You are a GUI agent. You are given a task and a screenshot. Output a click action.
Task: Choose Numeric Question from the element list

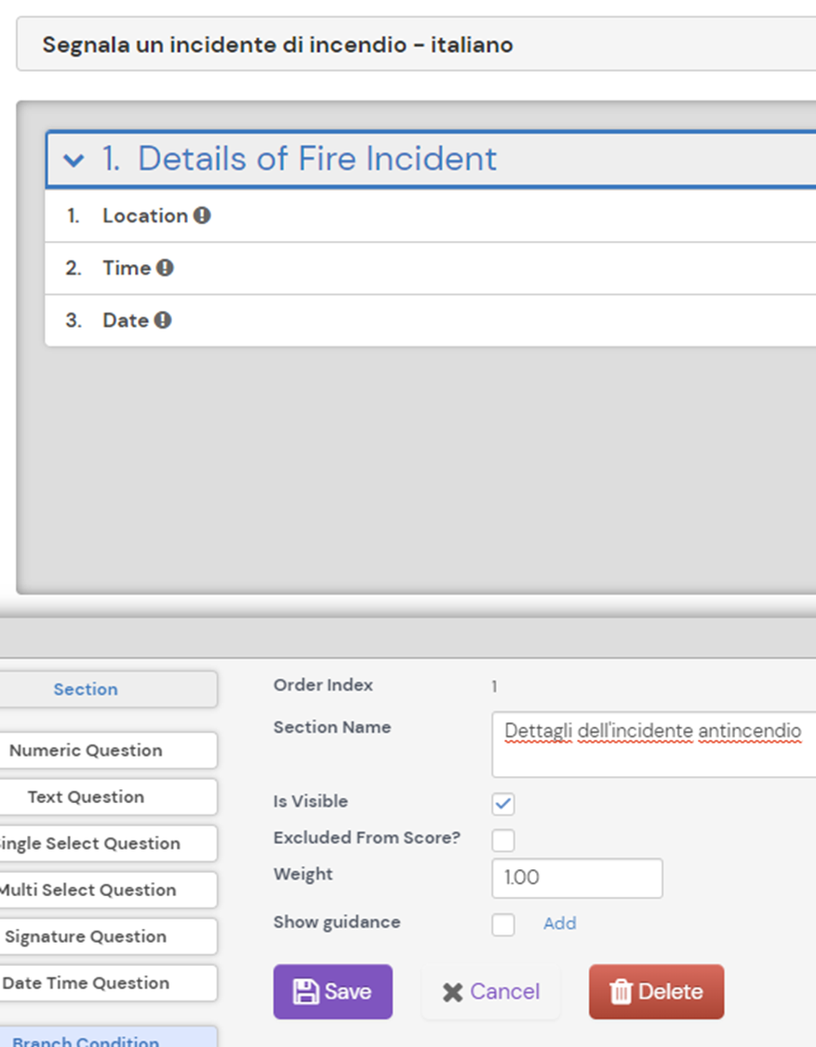[x=87, y=750]
